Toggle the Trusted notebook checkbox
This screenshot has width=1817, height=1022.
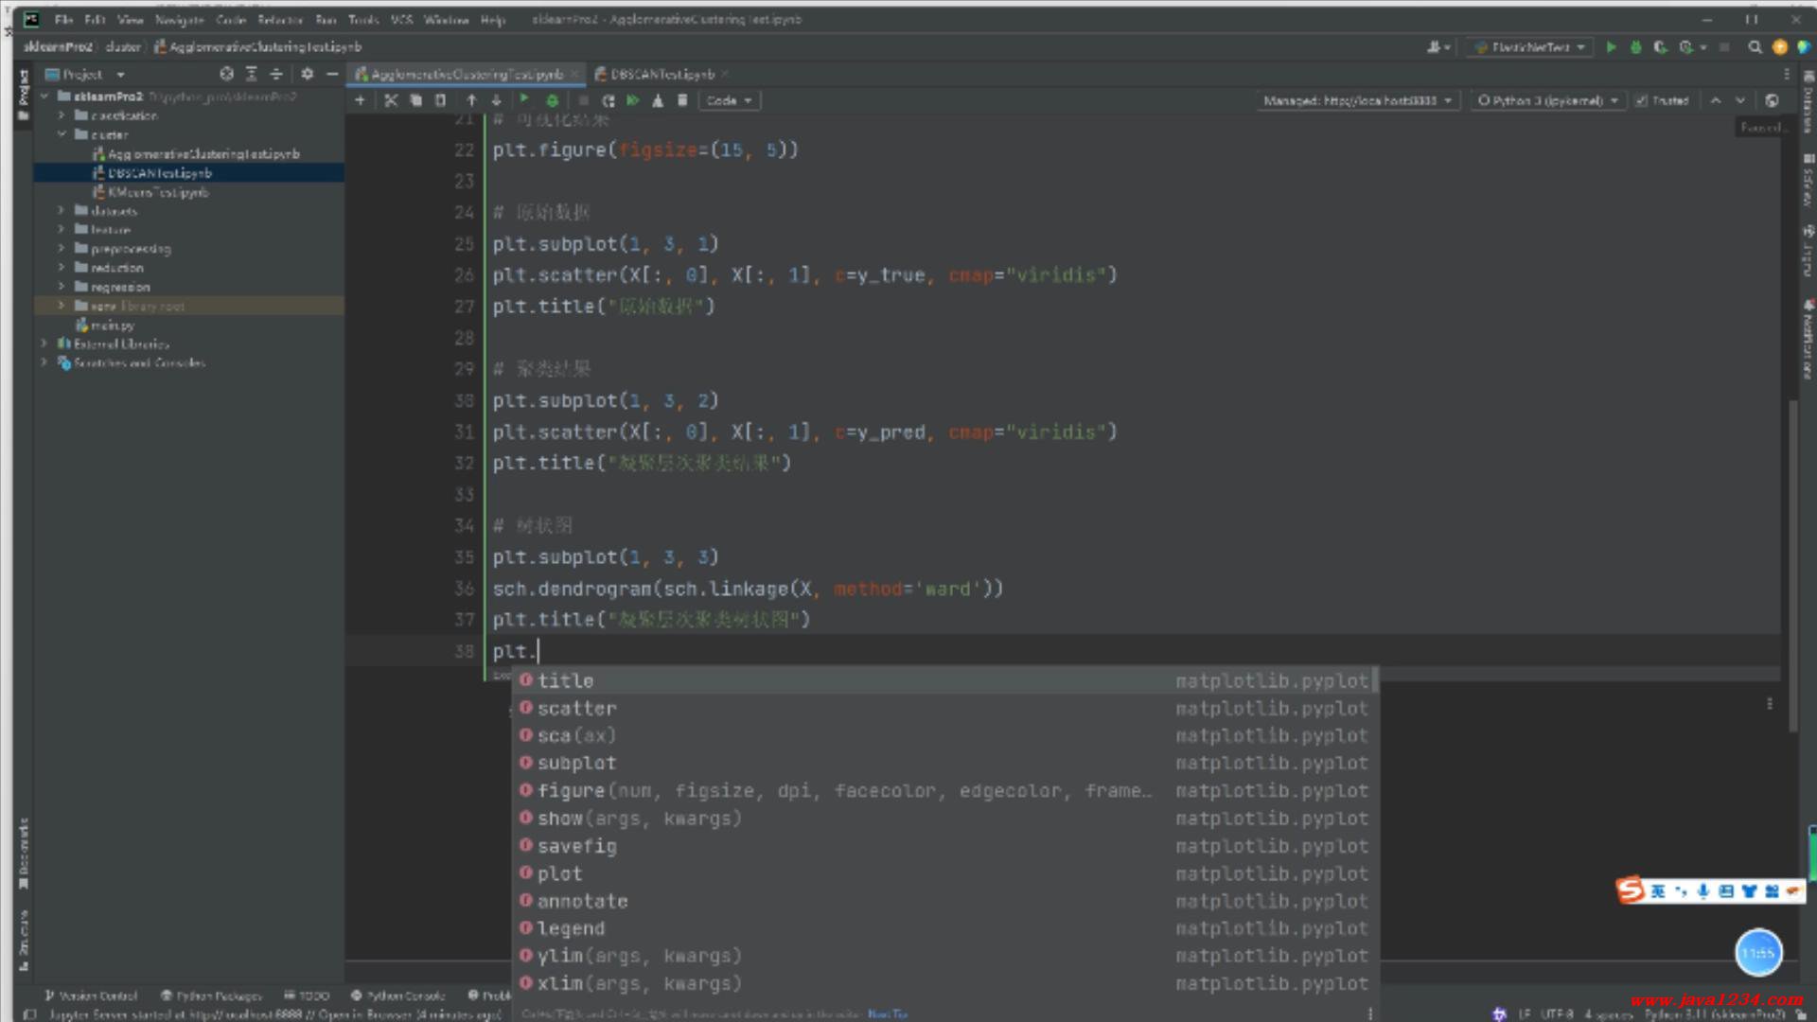pos(1642,100)
